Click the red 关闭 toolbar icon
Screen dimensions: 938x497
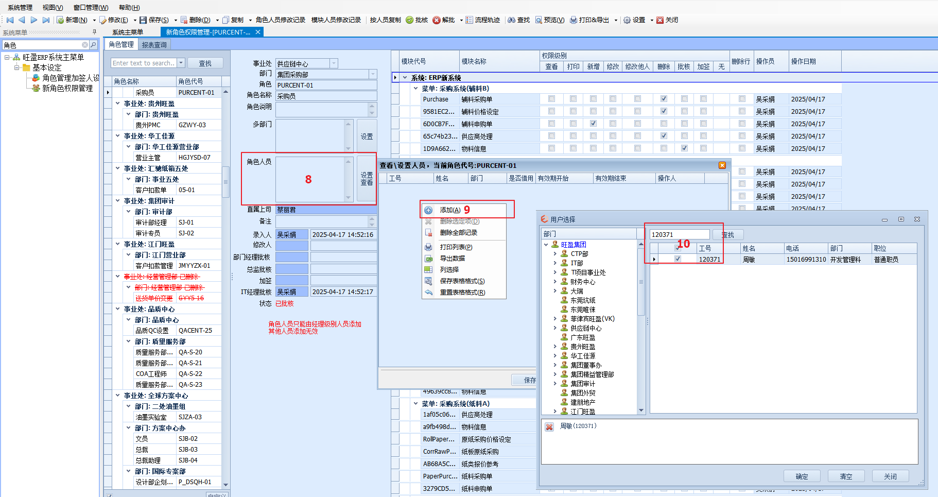pyautogui.click(x=660, y=20)
